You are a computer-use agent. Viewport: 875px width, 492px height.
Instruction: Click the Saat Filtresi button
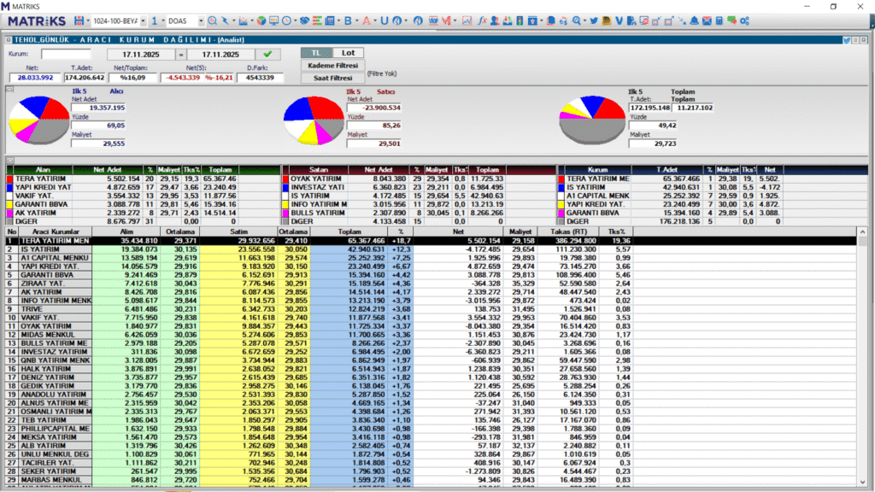click(332, 78)
